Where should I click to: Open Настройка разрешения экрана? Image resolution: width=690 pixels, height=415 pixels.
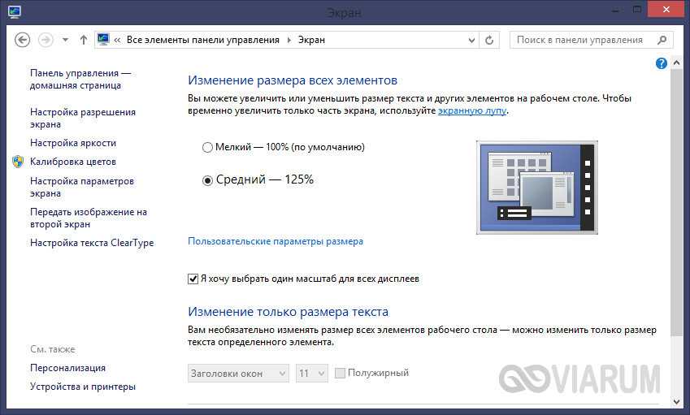(82, 118)
